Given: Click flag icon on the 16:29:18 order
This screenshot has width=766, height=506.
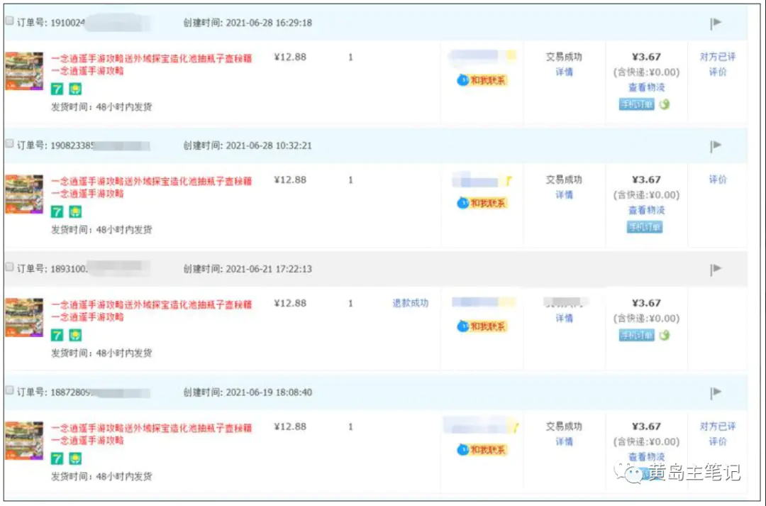Looking at the screenshot, I should point(716,23).
